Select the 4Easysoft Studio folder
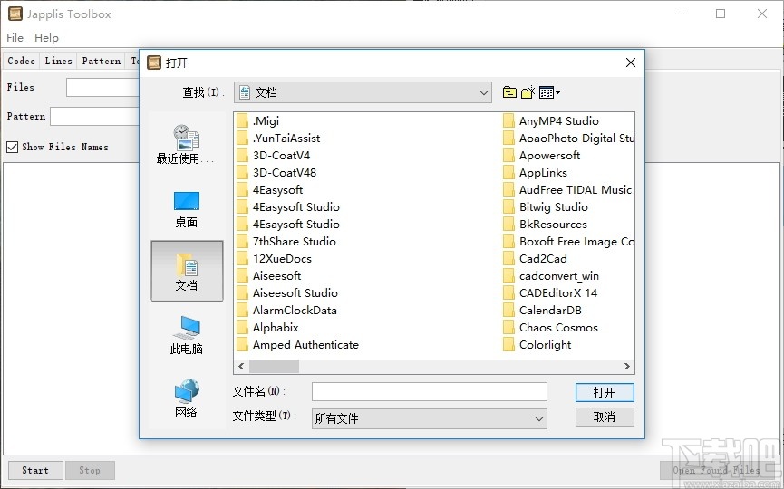 (x=288, y=207)
